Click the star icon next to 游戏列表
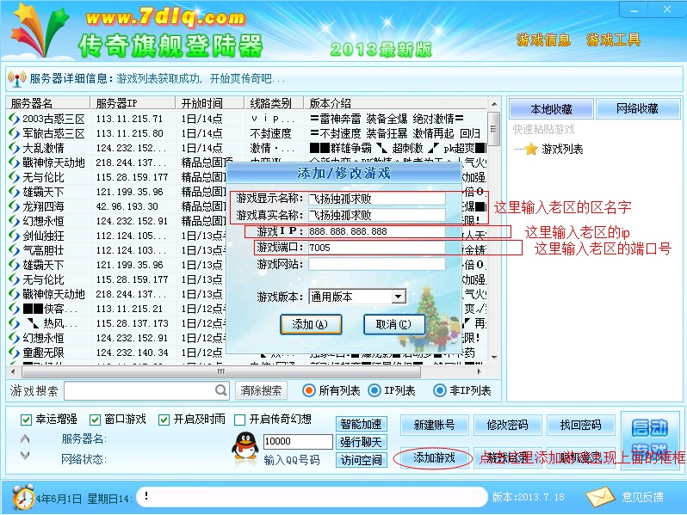This screenshot has width=687, height=515. pyautogui.click(x=531, y=149)
